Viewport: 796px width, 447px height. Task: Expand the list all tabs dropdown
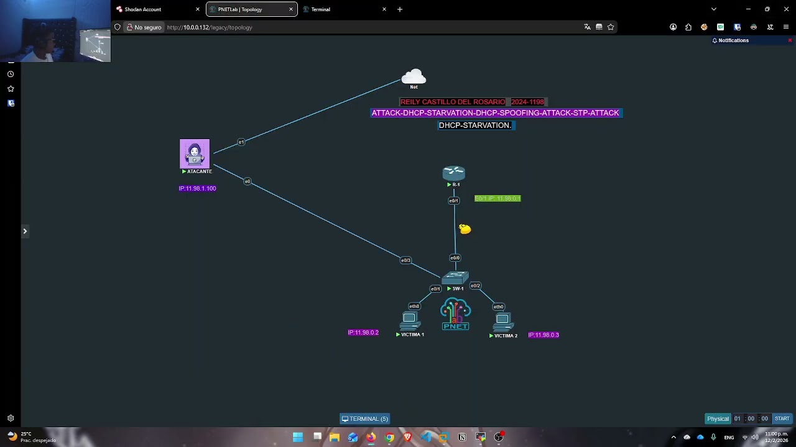click(714, 9)
